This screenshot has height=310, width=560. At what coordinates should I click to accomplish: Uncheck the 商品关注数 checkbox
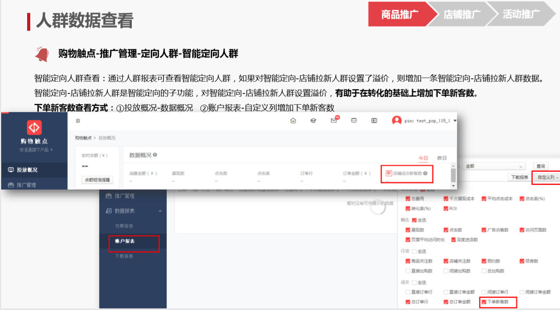408,261
